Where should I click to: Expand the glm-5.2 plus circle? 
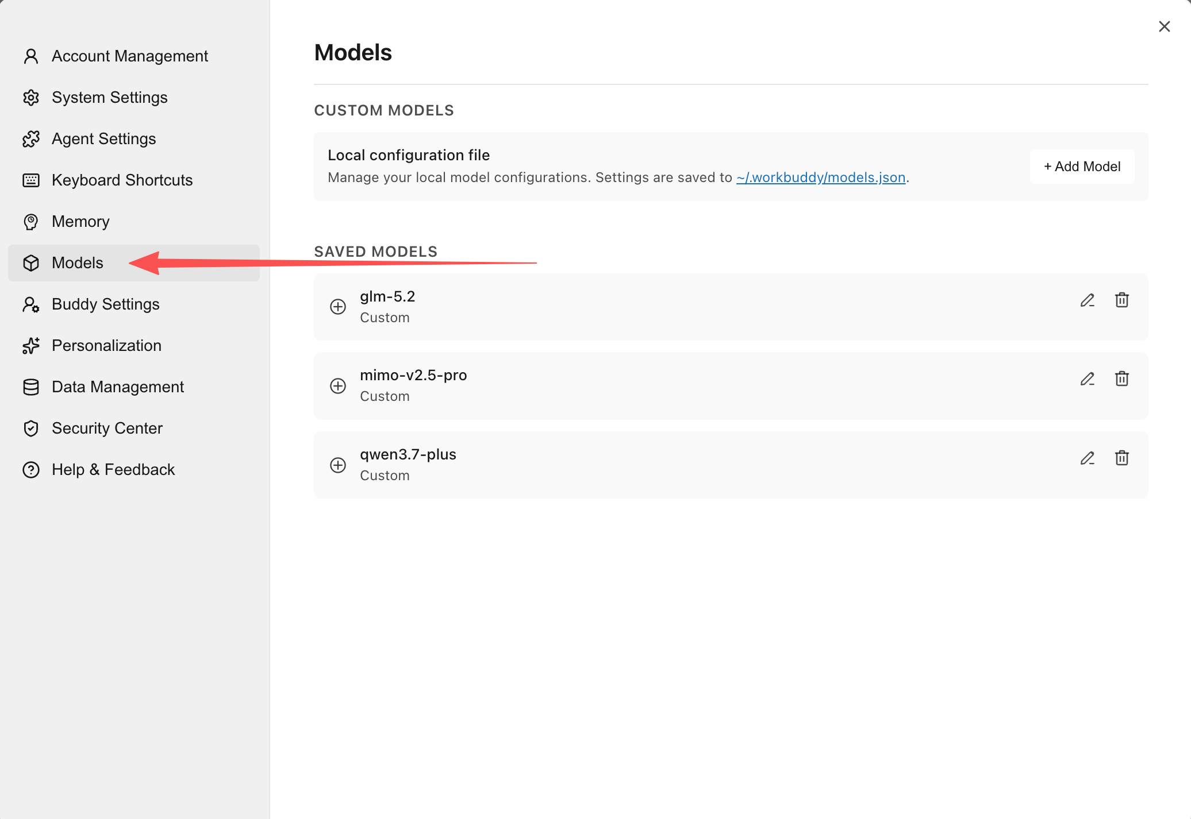click(x=338, y=307)
